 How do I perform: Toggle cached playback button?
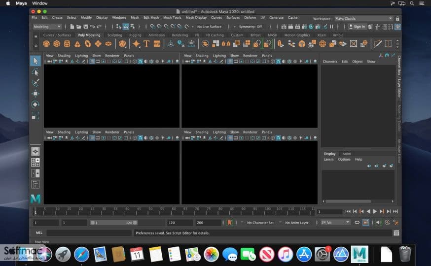click(x=366, y=222)
